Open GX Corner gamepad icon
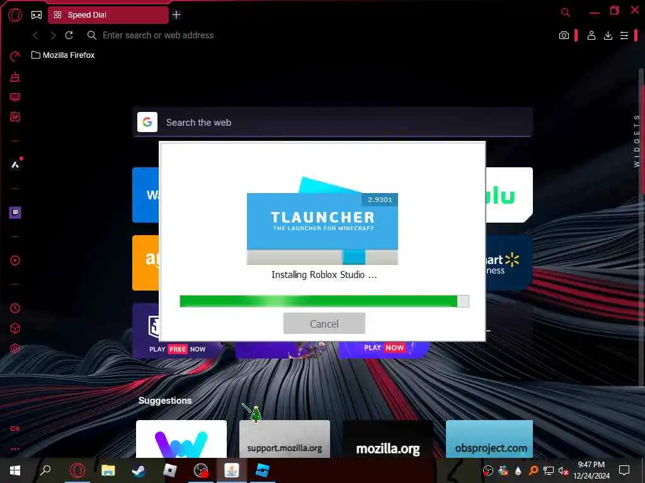Viewport: 645px width, 483px height. (x=37, y=15)
